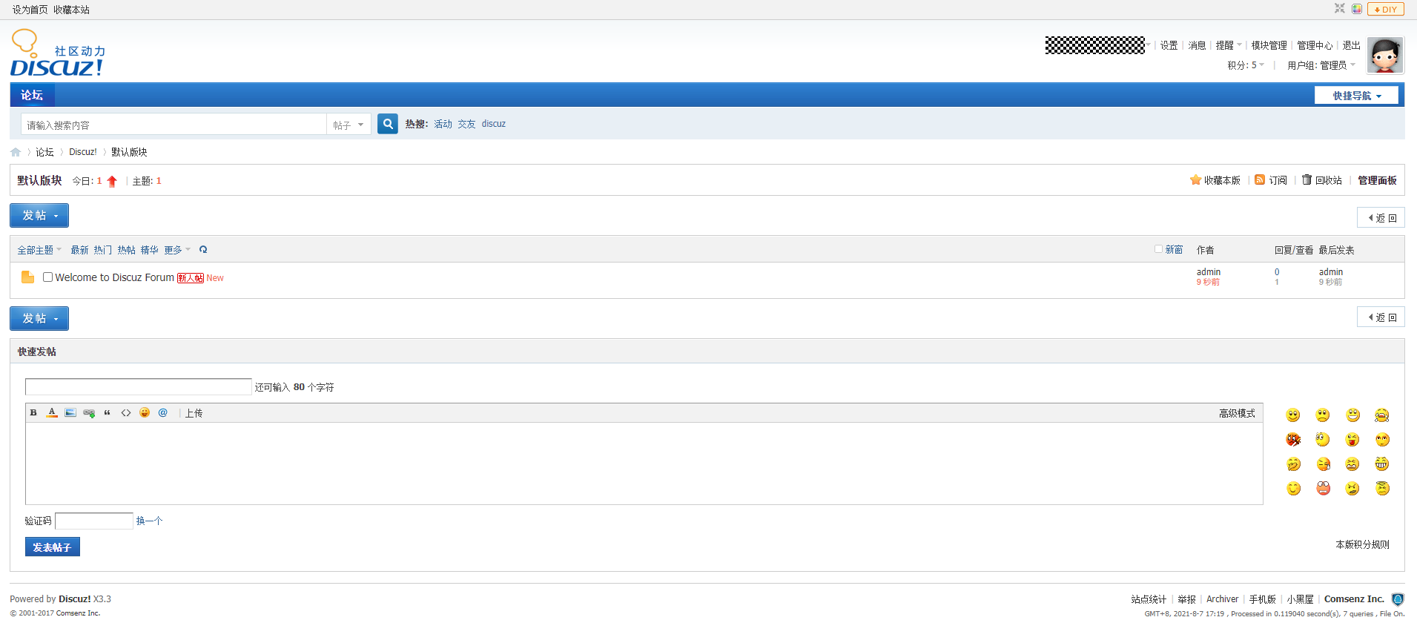Click the bold formatting icon in editor
1417x620 pixels.
33,413
